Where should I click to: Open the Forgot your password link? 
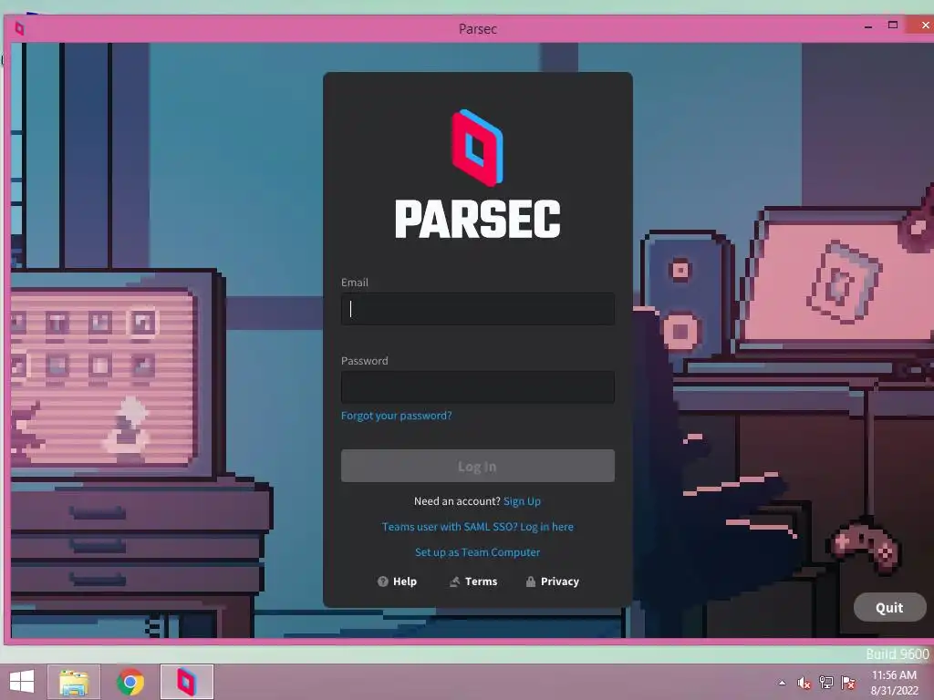[396, 416]
